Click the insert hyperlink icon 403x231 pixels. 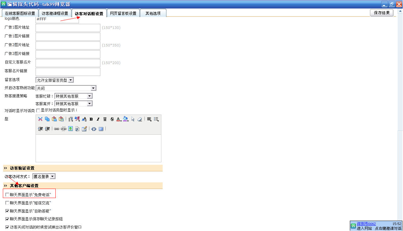coord(57,129)
